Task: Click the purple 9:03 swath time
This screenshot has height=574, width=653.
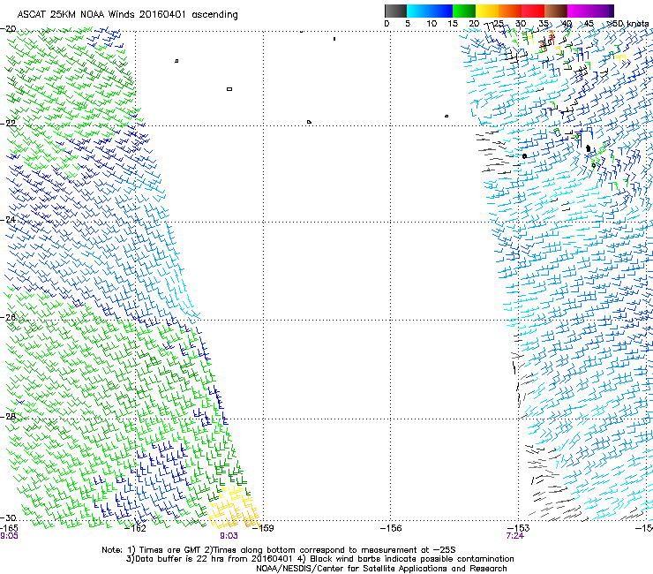Action: pos(229,536)
